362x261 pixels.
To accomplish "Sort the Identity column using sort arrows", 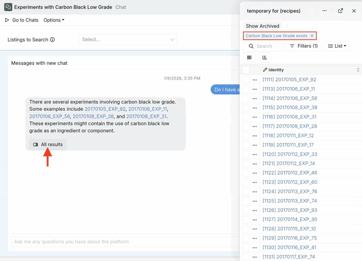I will pyautogui.click(x=358, y=70).
